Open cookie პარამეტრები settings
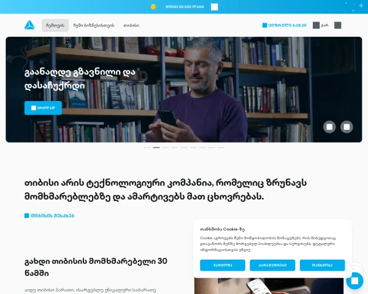The image size is (368, 294). [x=272, y=265]
